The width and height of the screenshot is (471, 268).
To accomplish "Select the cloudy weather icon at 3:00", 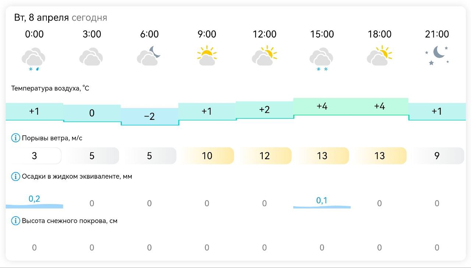I will (91, 56).
